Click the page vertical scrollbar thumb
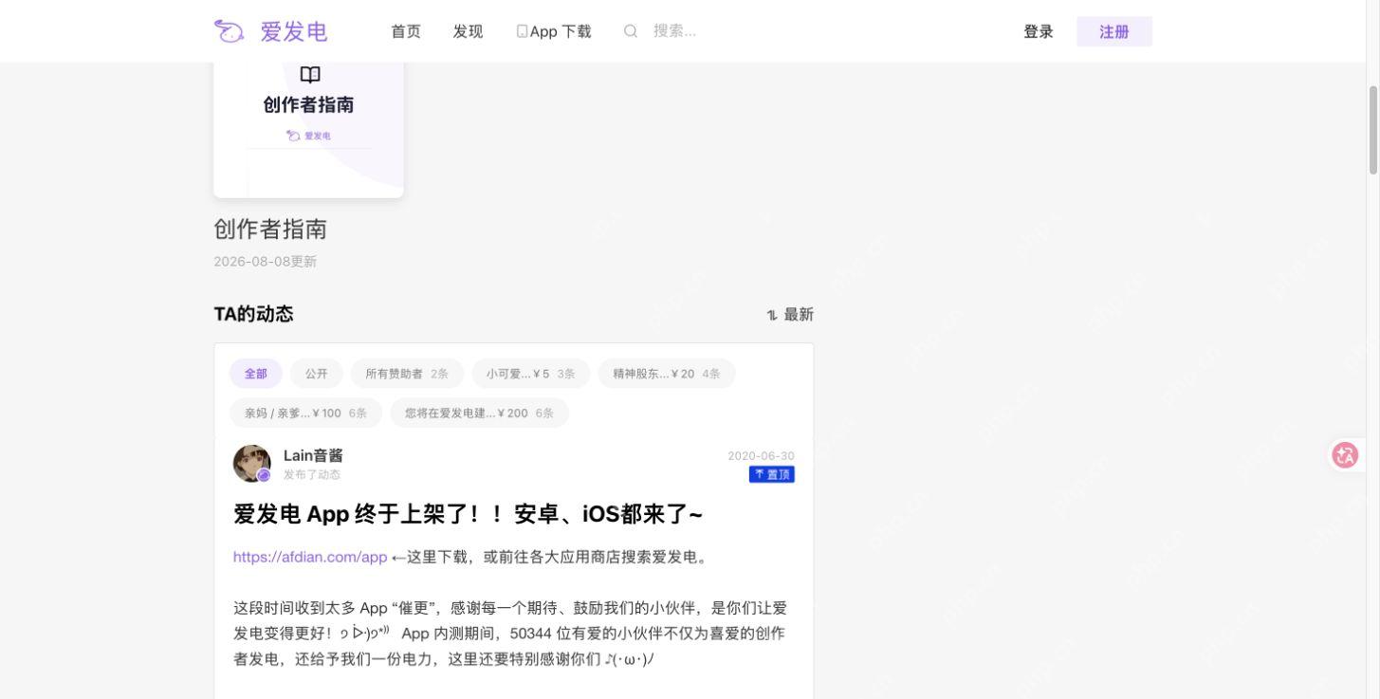The width and height of the screenshot is (1380, 699). (1372, 130)
